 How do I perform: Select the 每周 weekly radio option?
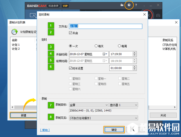pyautogui.click(x=119, y=46)
